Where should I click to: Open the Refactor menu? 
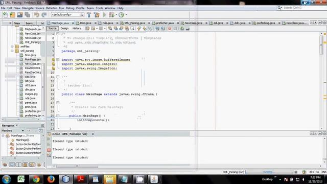[52, 8]
